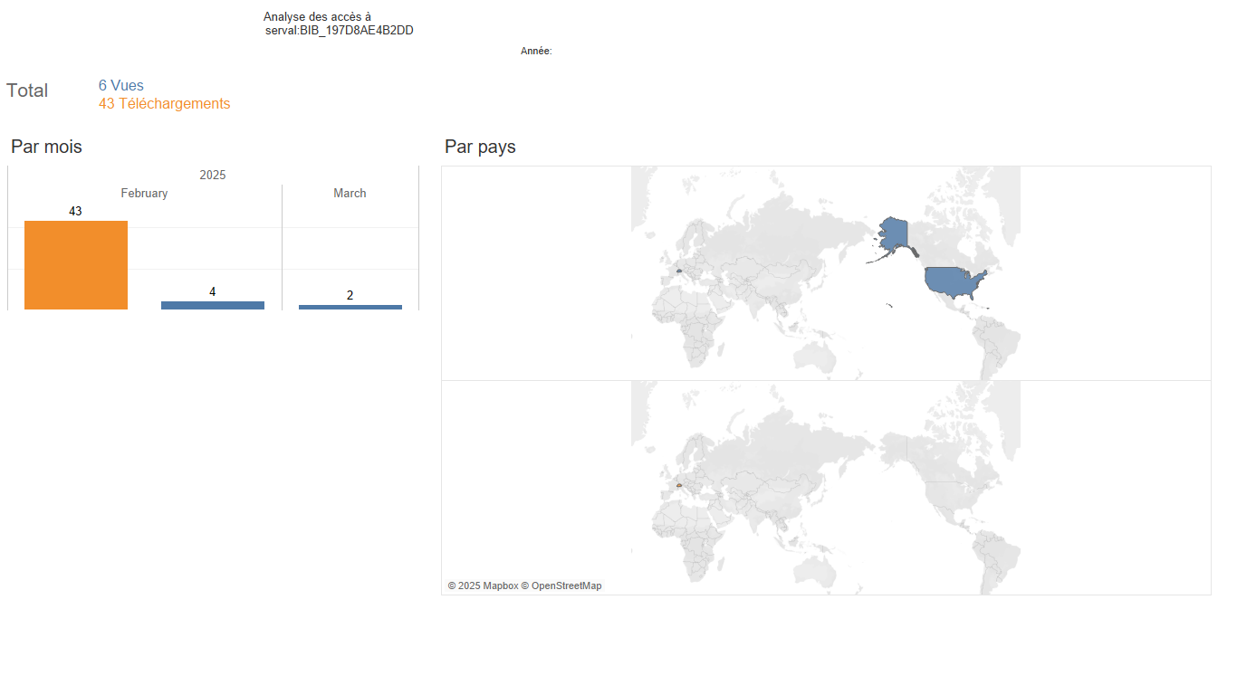1237x695 pixels.
Task: Select the "March" month header
Action: 350,194
